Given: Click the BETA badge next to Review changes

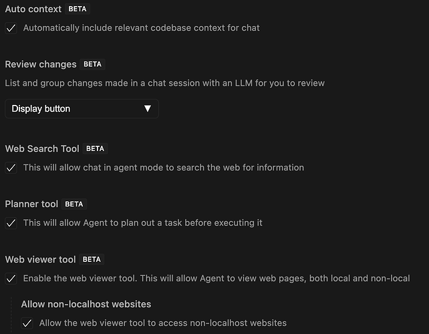Looking at the screenshot, I should (93, 65).
